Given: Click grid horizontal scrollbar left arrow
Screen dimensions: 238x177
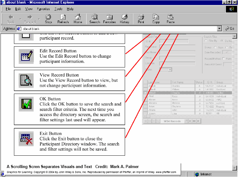Looking at the screenshot, I should [x=145, y=116].
